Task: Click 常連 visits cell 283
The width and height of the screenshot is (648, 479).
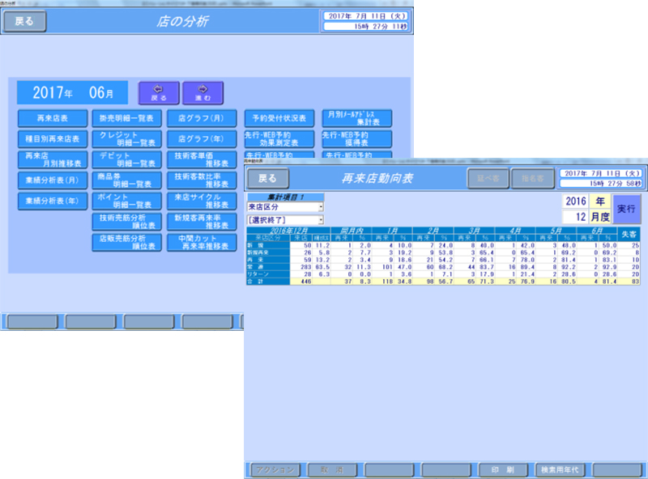Action: (301, 267)
